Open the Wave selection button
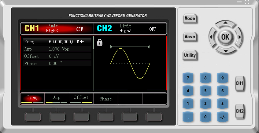Image resolution: width=259 pixels, height=133 pixels. tap(190, 37)
